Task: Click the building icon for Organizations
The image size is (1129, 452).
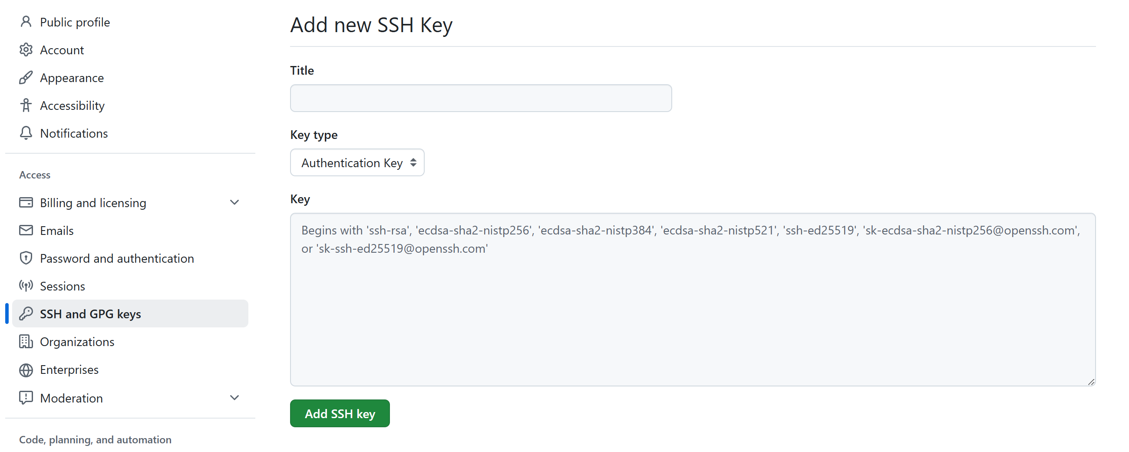Action: [26, 342]
